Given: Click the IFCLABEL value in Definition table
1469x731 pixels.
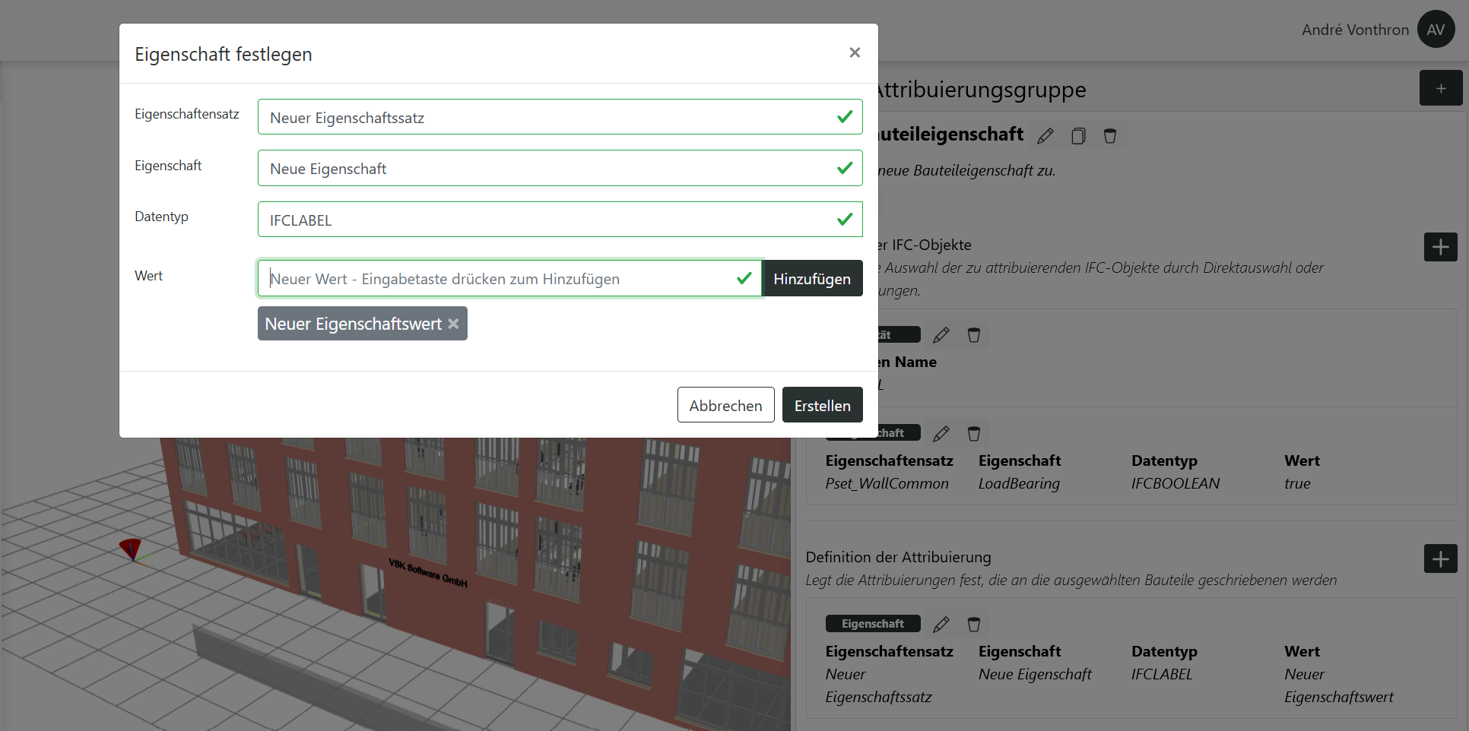Looking at the screenshot, I should [1162, 674].
